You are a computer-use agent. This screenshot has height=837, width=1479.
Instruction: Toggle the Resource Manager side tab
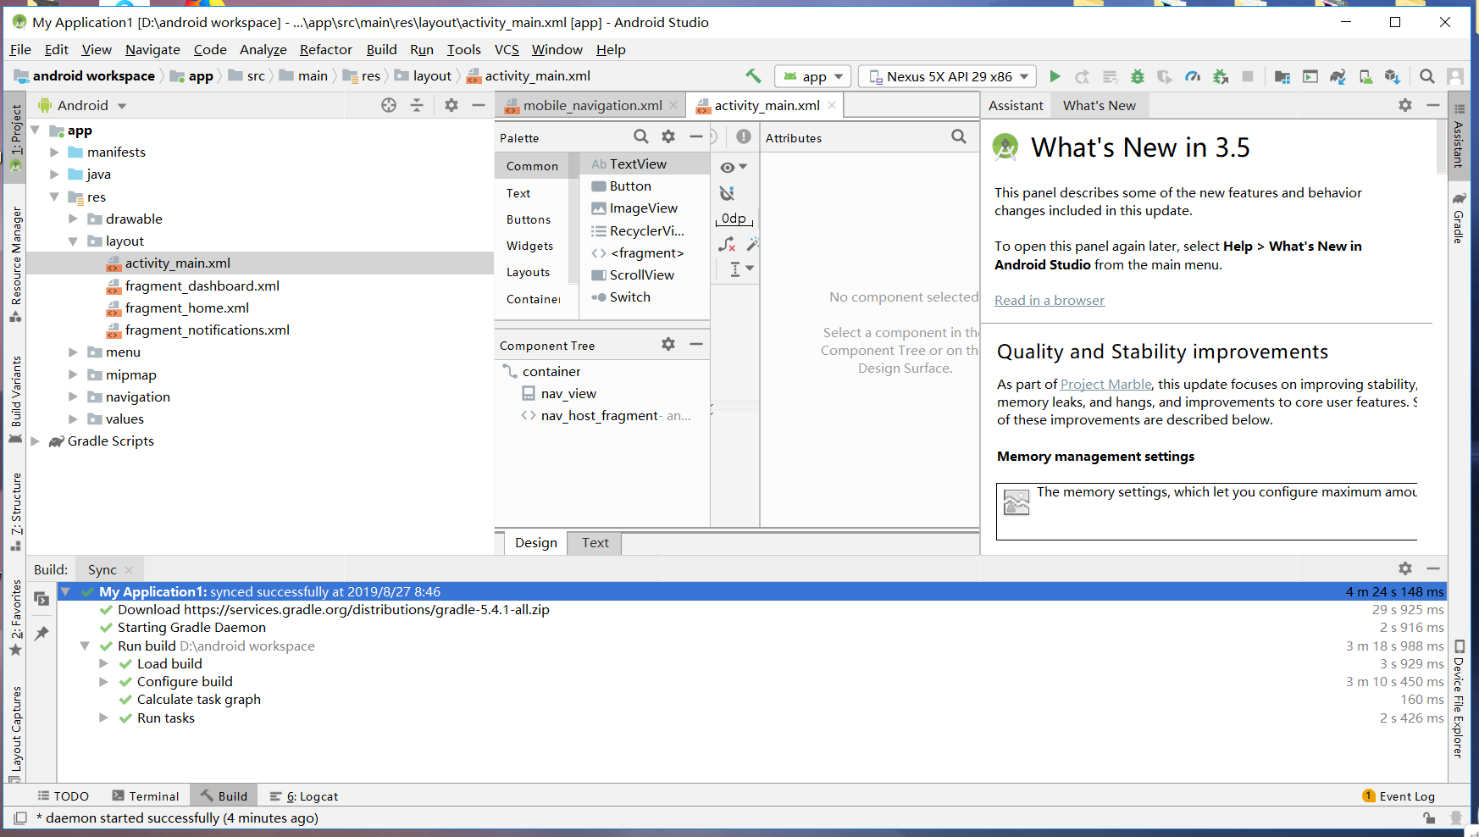[16, 265]
